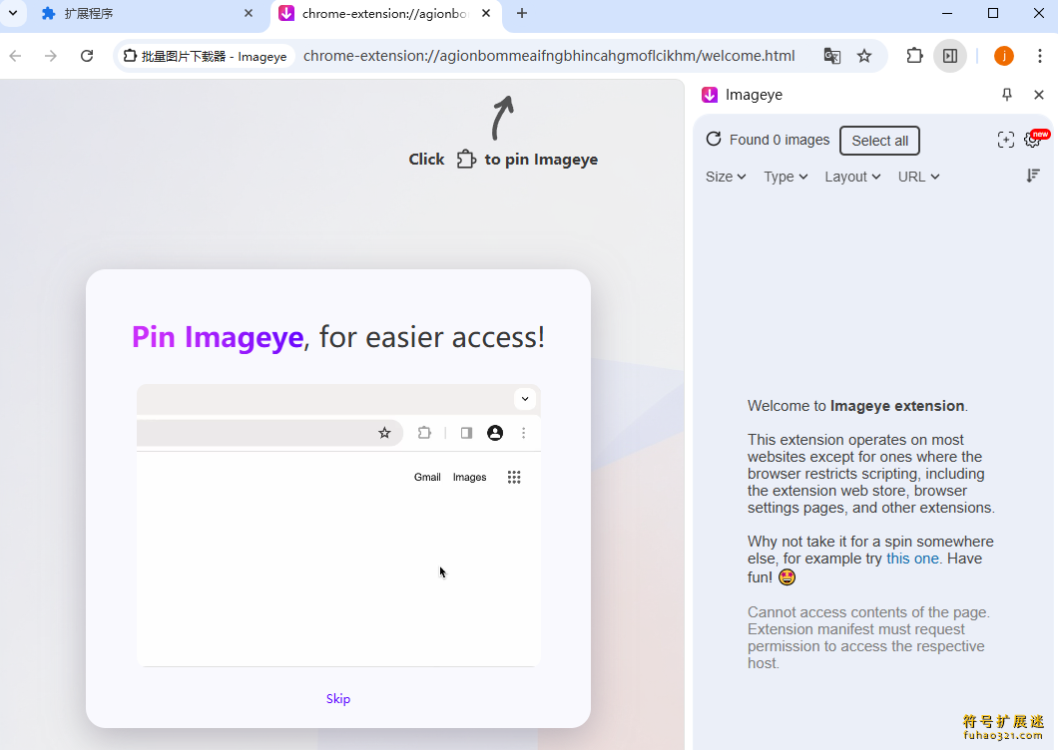Open the orange profile avatar
The width and height of the screenshot is (1058, 750).
click(x=1004, y=56)
